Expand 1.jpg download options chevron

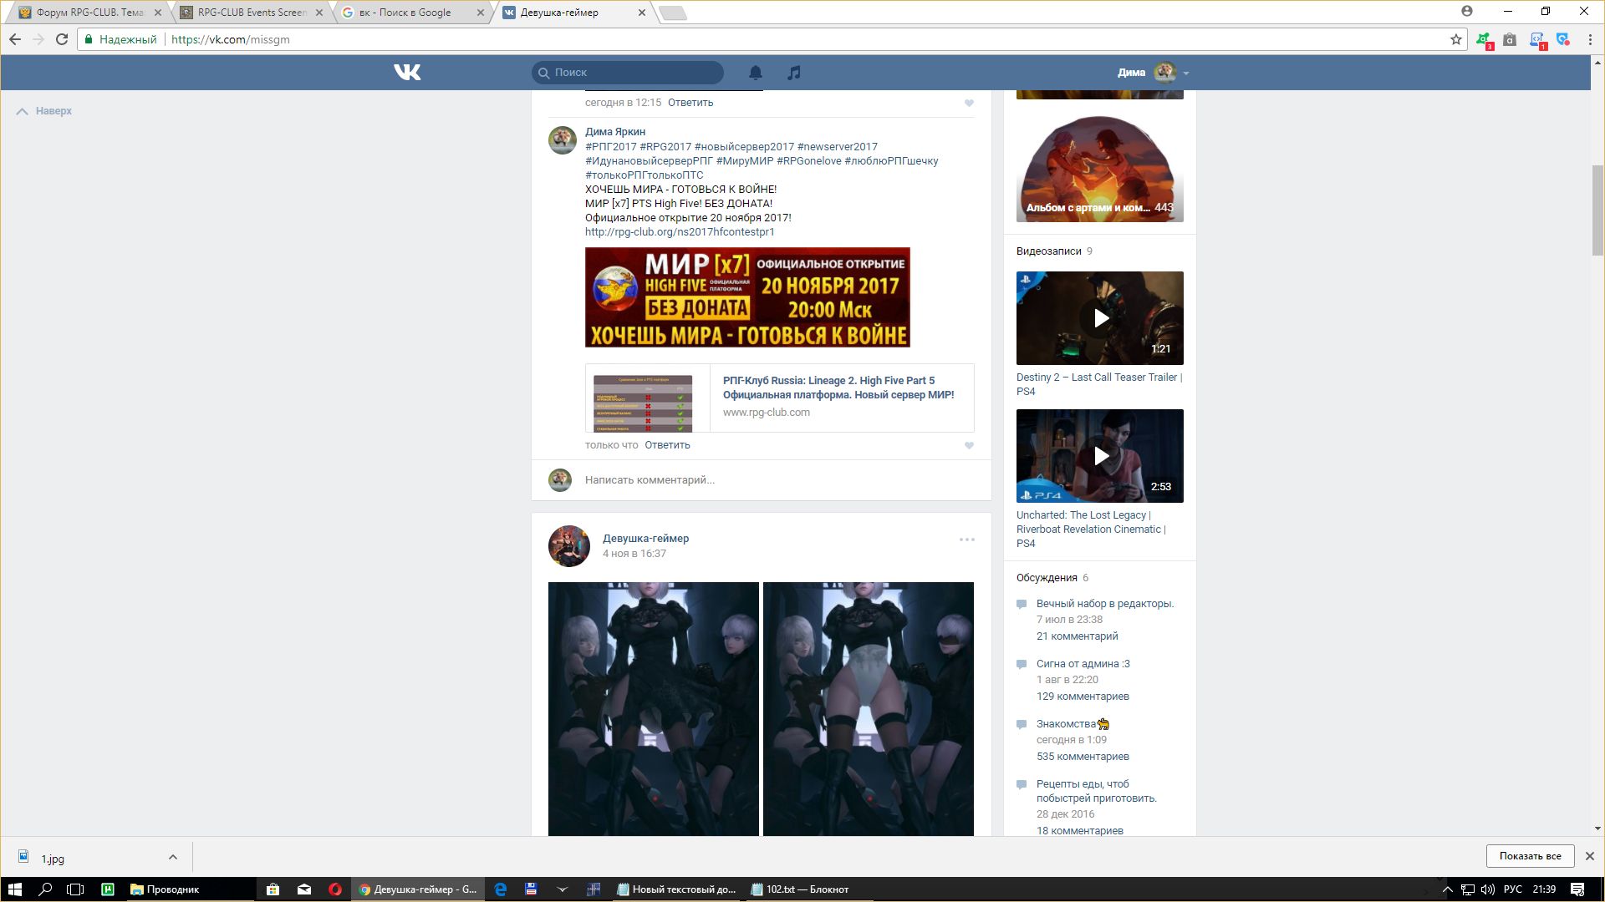[x=172, y=857]
